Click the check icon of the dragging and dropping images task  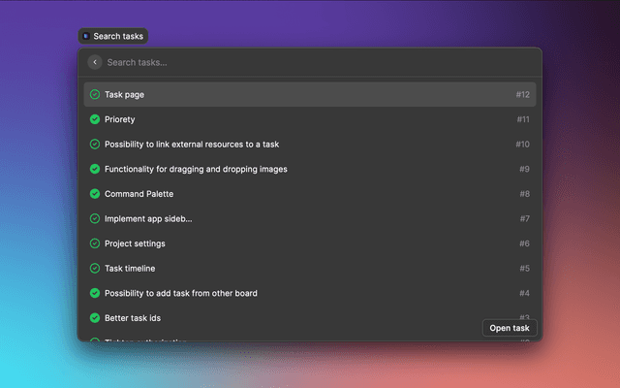click(95, 169)
